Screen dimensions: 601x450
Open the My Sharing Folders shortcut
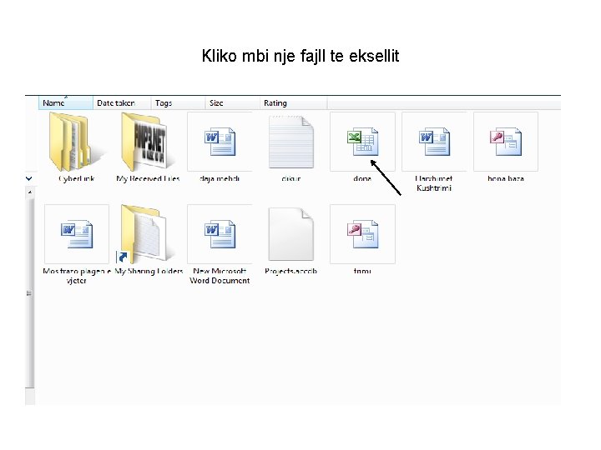pyautogui.click(x=149, y=240)
